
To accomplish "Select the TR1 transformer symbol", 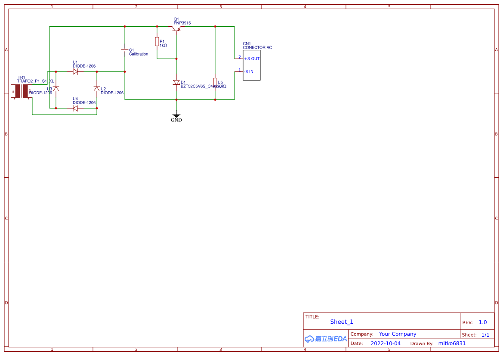I will coord(22,92).
